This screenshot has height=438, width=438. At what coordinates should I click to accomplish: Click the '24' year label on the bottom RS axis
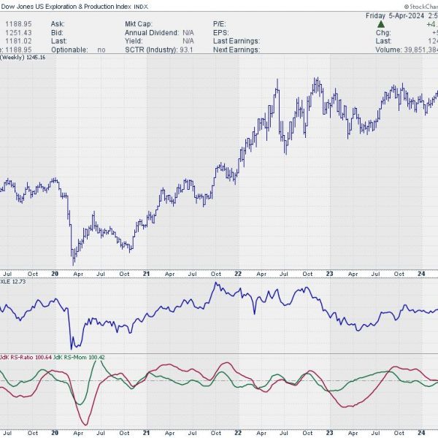pyautogui.click(x=421, y=433)
